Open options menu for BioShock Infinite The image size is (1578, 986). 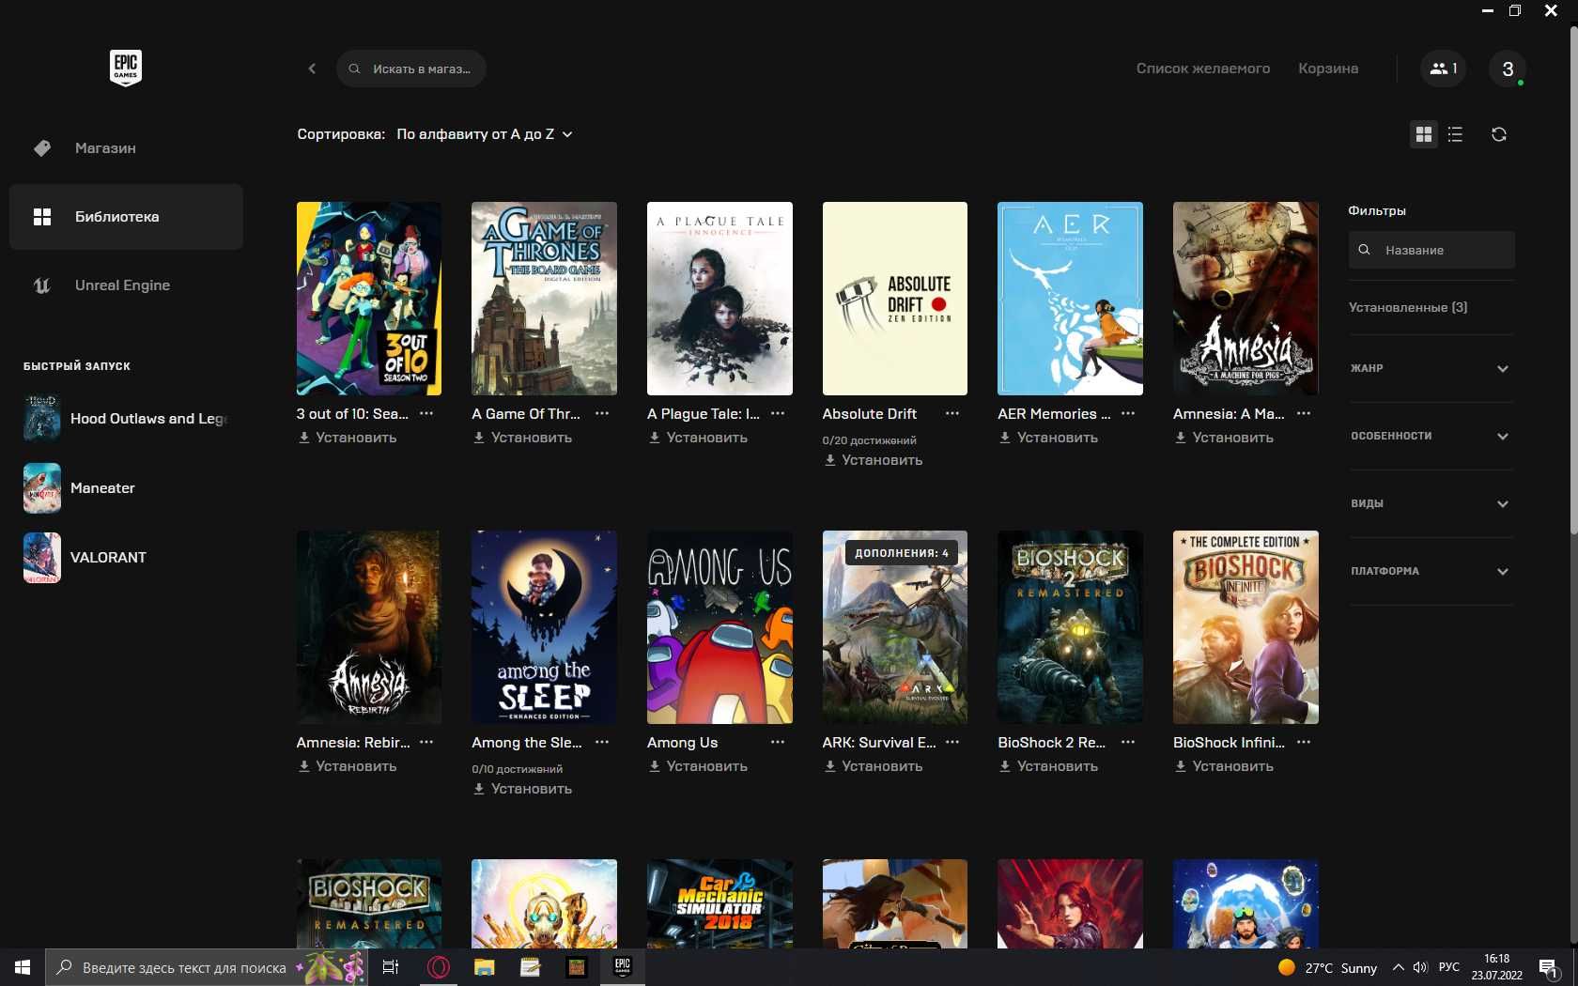[x=1304, y=742]
